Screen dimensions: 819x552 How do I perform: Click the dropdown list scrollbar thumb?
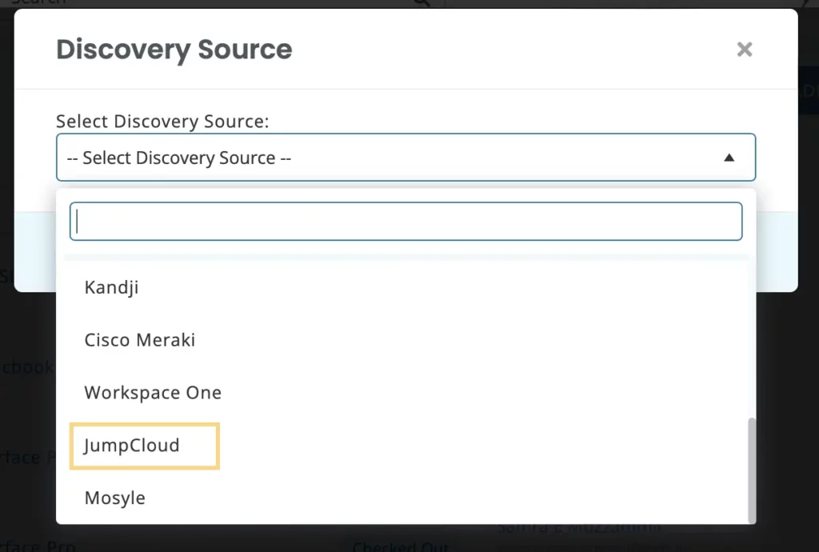pyautogui.click(x=750, y=468)
